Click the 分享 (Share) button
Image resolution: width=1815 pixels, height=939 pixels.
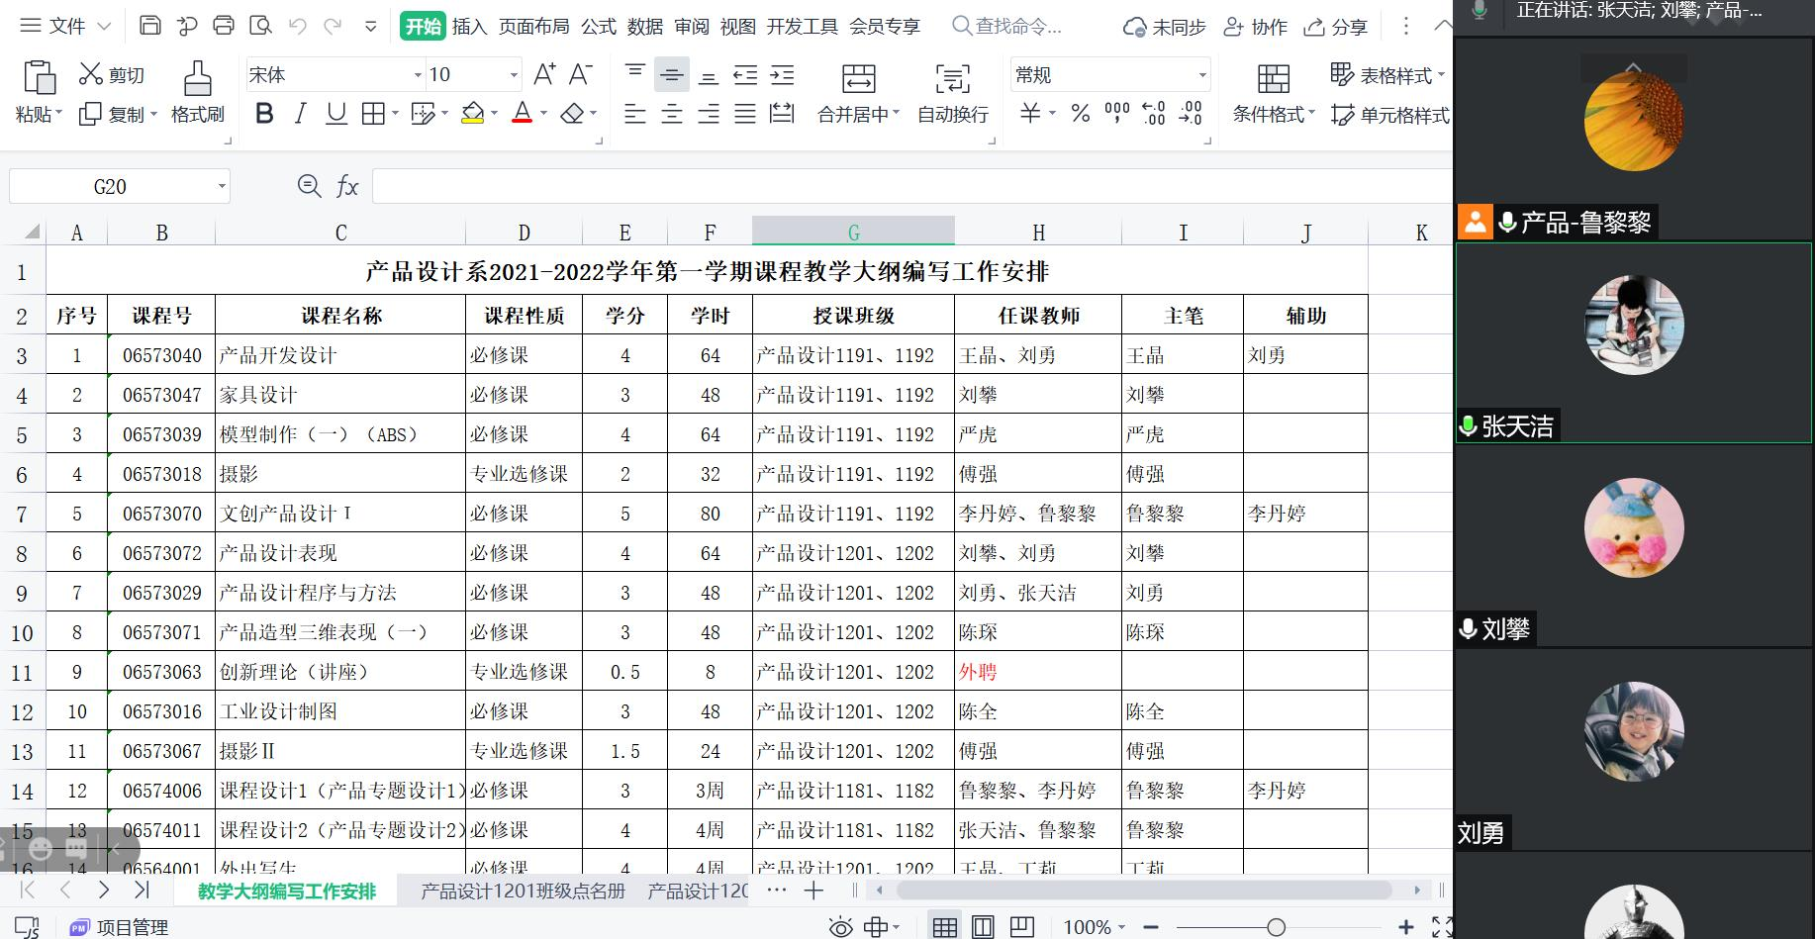coord(1335,27)
